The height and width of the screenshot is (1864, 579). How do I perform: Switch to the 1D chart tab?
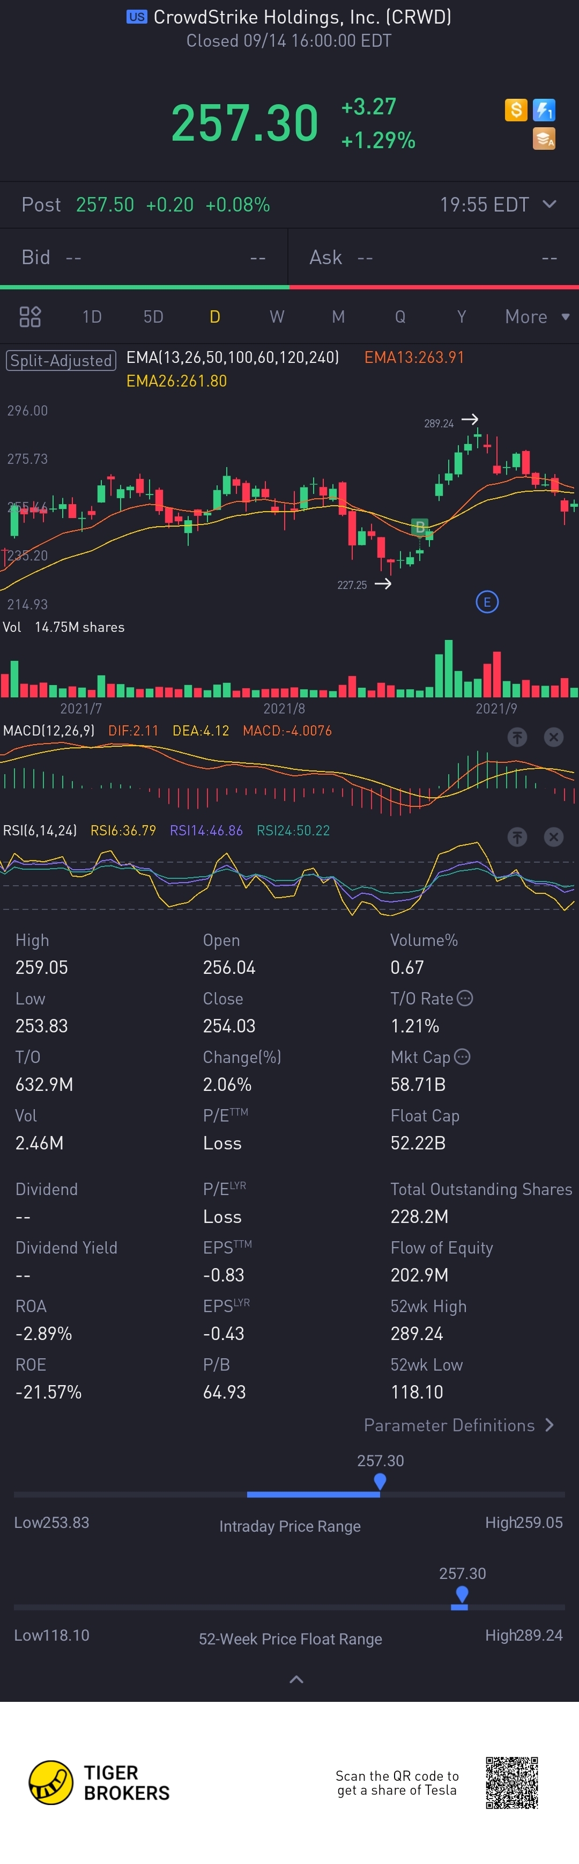click(92, 316)
